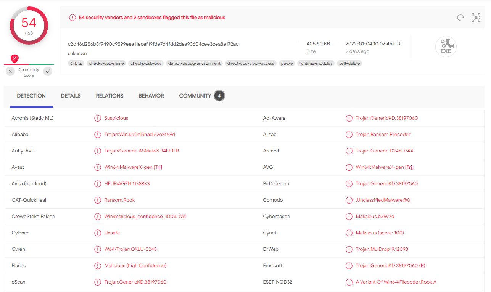491x292 pixels.
Task: Click the checks-cpu-name tag
Action: 106,63
